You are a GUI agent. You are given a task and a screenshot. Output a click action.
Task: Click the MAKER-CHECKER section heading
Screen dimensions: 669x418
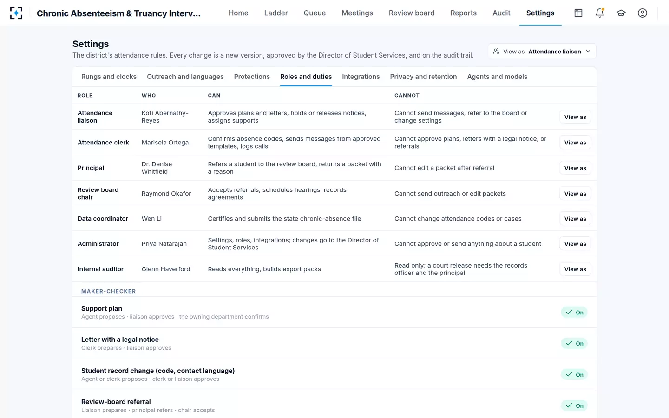109,292
